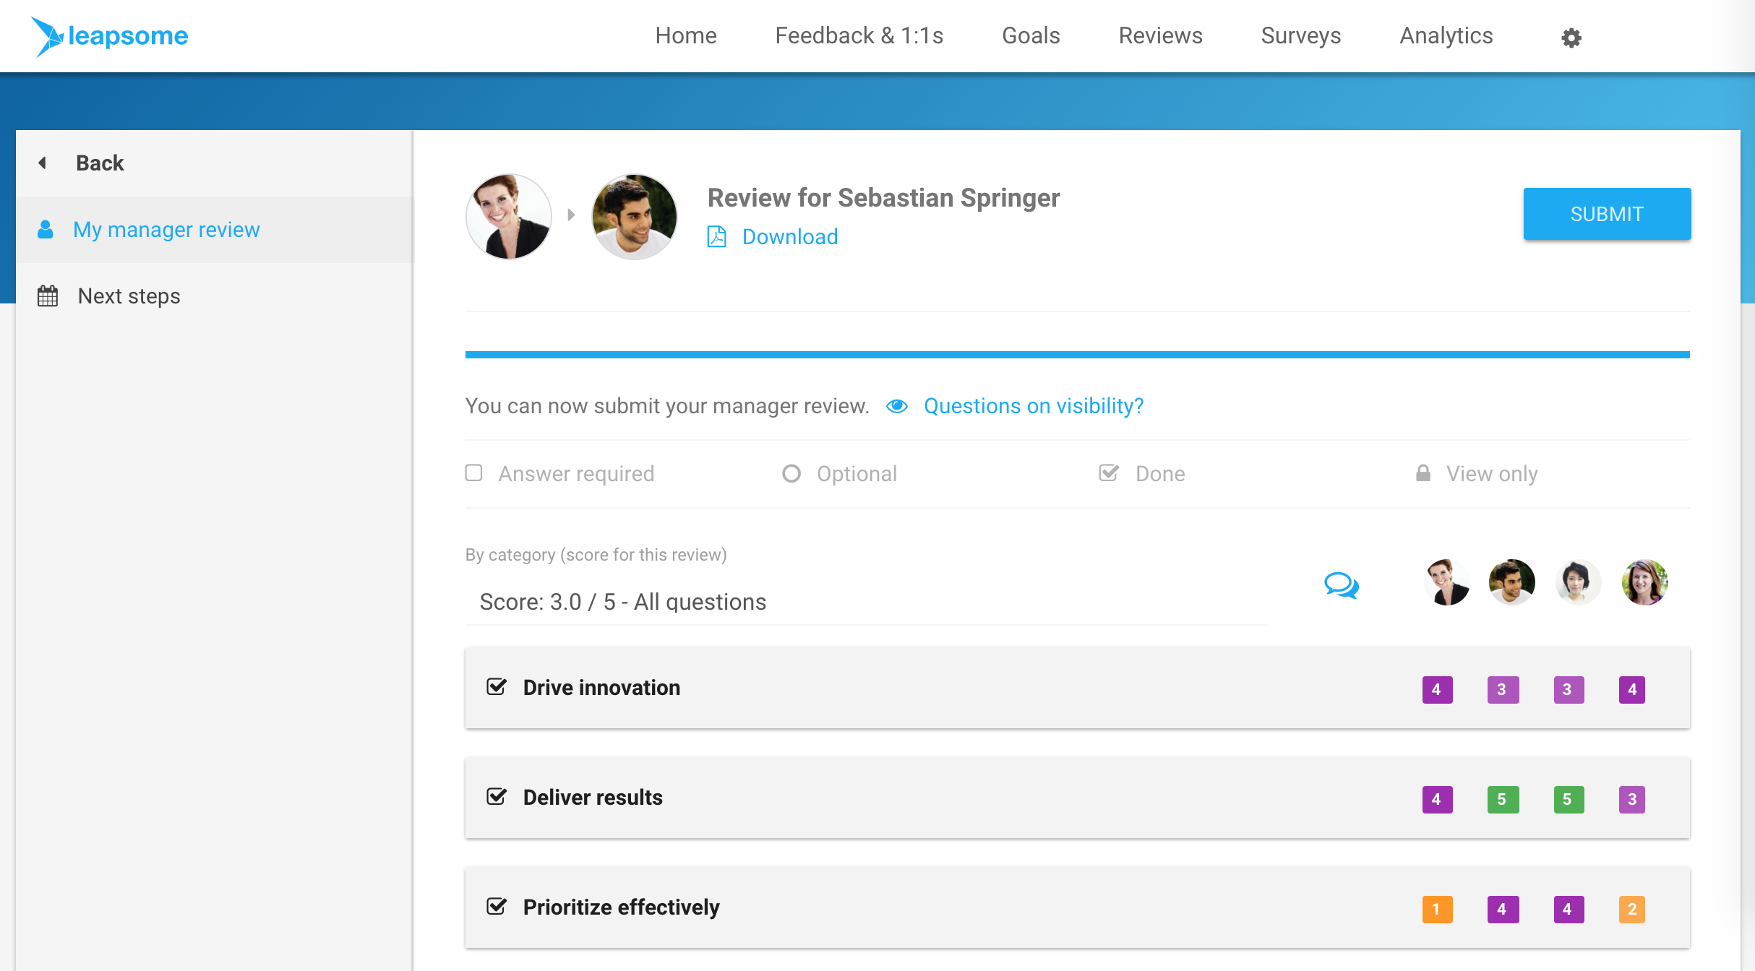The height and width of the screenshot is (971, 1755).
Task: Click the lock icon next to View only
Action: coord(1423,473)
